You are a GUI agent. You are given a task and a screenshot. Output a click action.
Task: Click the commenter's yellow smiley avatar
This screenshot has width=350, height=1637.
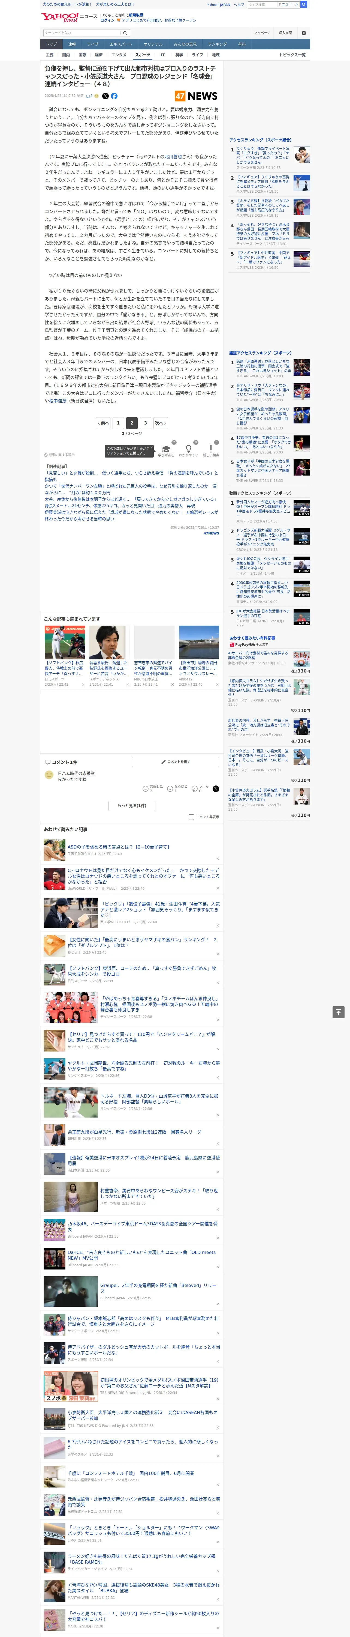pyautogui.click(x=49, y=775)
